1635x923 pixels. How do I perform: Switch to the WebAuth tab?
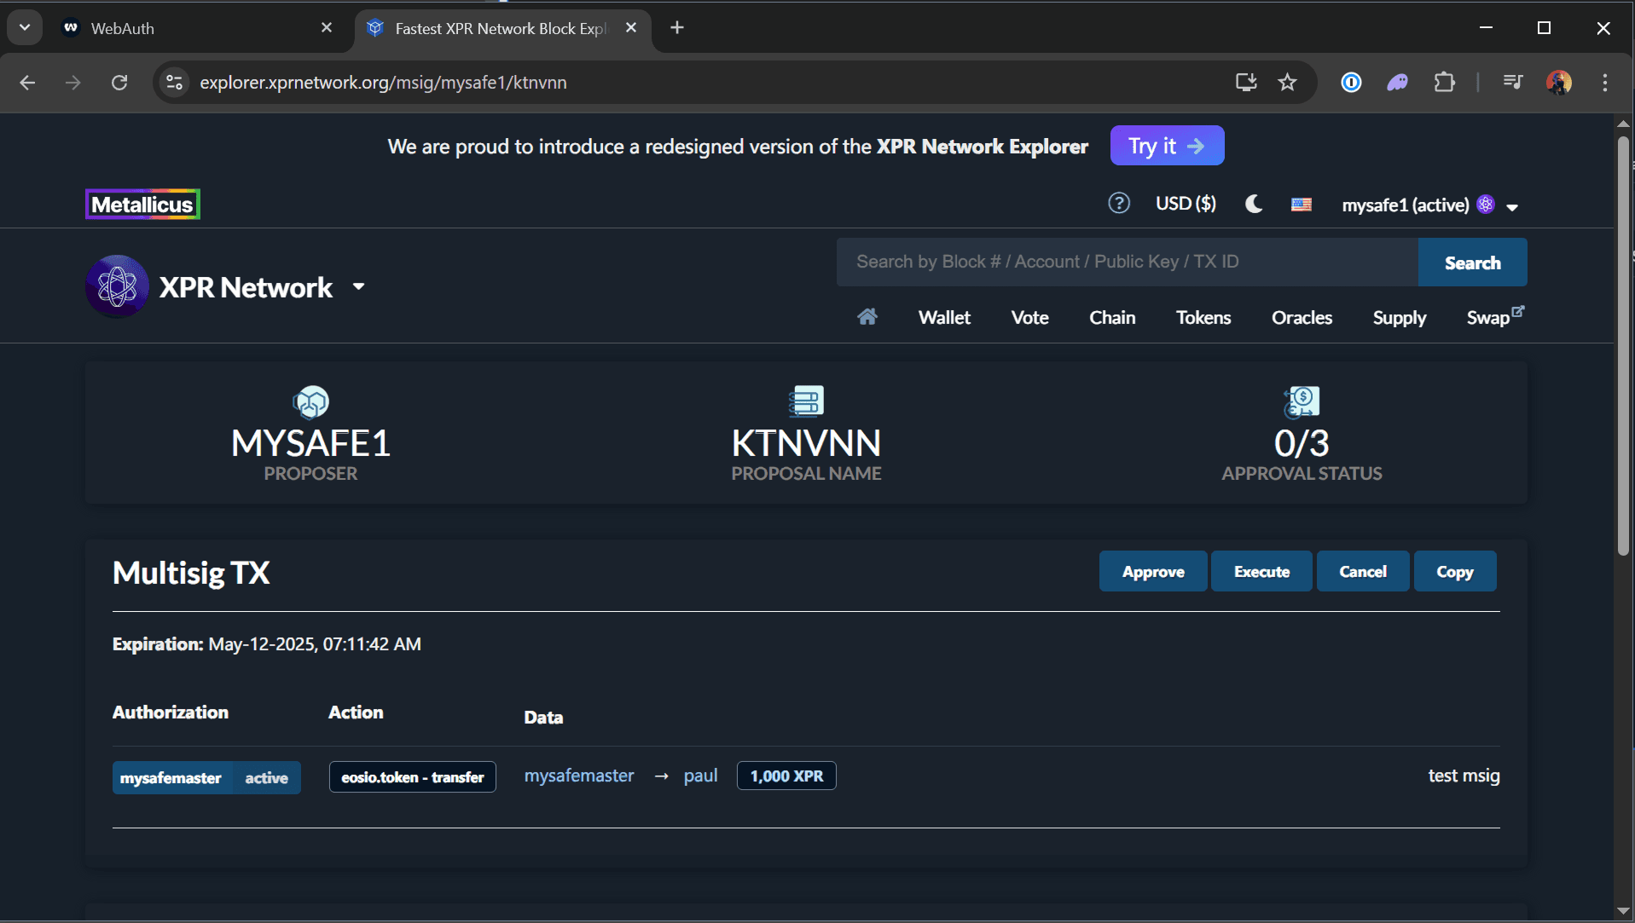tap(198, 28)
